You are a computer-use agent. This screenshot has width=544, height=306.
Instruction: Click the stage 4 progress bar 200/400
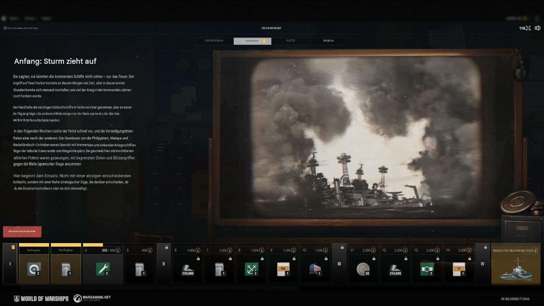point(103,245)
